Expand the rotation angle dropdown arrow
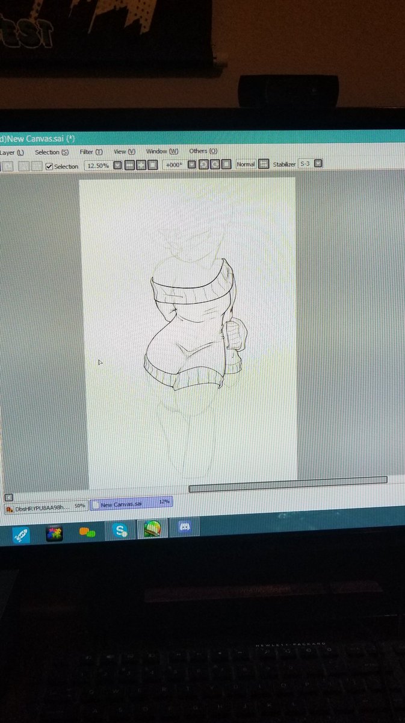Viewport: 405px width, 723px height. pos(192,164)
